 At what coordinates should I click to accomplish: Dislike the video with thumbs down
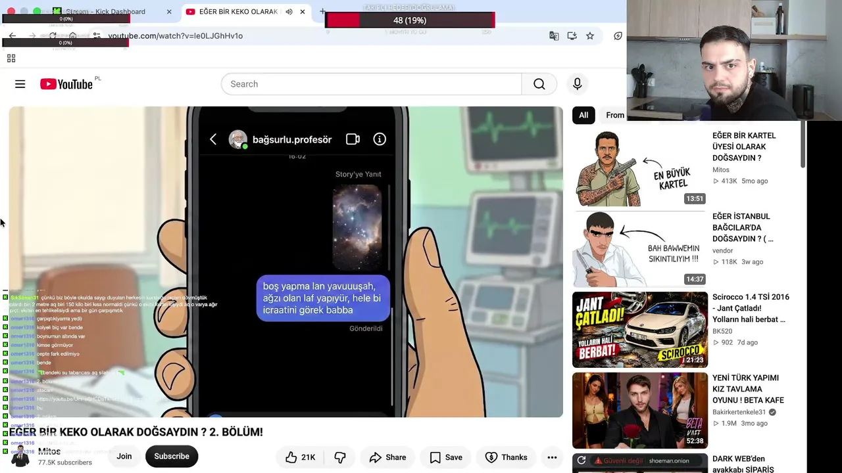[x=340, y=457]
